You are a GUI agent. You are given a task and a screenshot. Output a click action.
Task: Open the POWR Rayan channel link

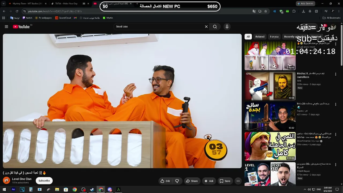(x=303, y=171)
